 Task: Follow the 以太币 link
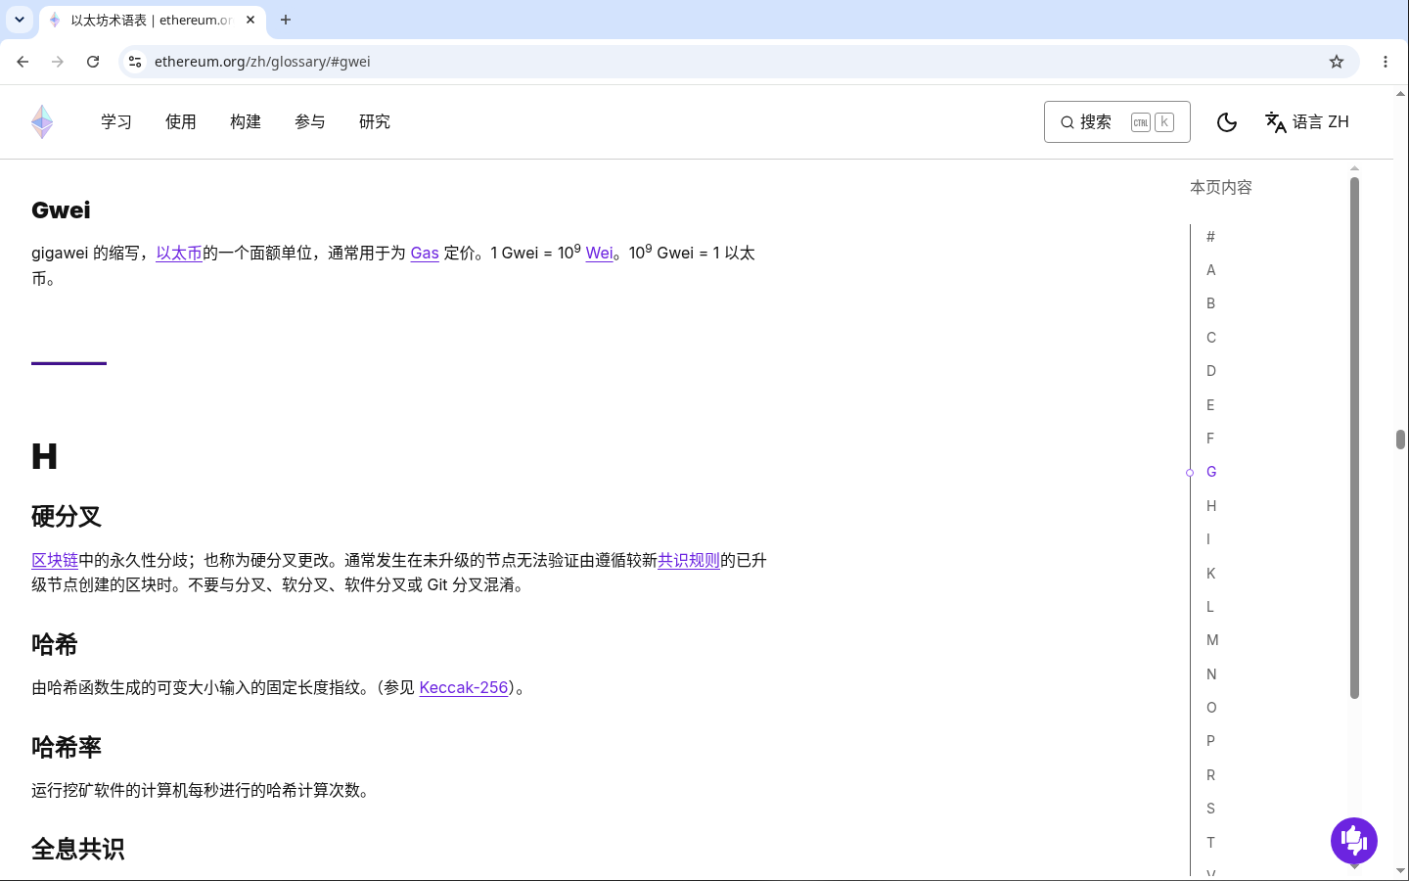tap(179, 254)
